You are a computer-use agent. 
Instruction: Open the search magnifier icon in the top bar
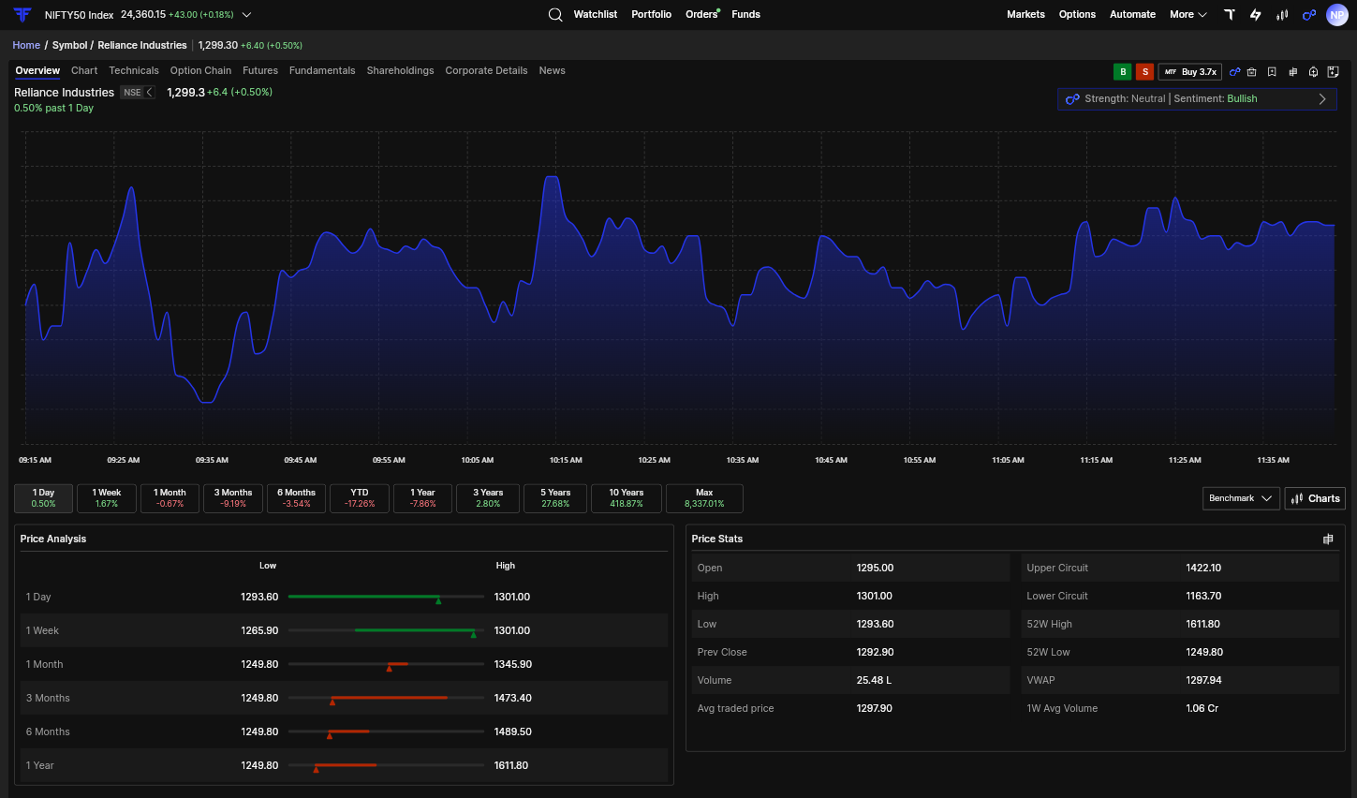[x=555, y=15]
